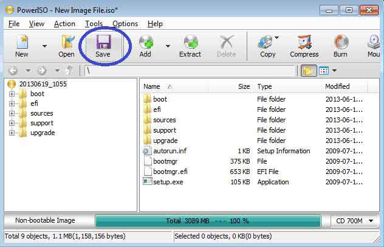Click the view mode icon
384x247 pixels.
324,71
